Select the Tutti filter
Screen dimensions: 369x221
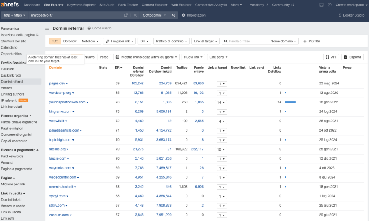pos(55,41)
